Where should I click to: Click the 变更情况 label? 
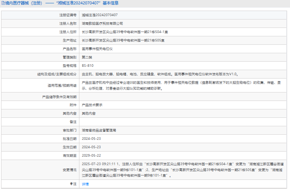coord(69,170)
